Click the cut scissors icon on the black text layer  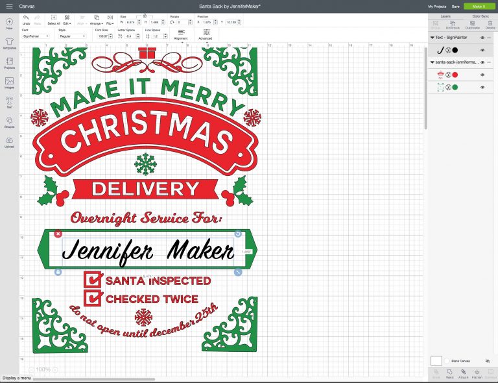(448, 50)
